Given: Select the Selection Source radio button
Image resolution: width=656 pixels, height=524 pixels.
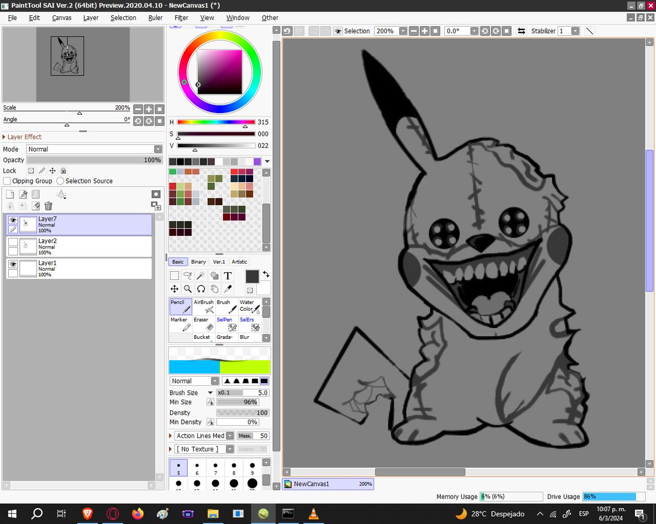Looking at the screenshot, I should 60,181.
